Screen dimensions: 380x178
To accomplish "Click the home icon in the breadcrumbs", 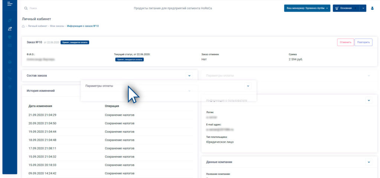I will (23, 26).
